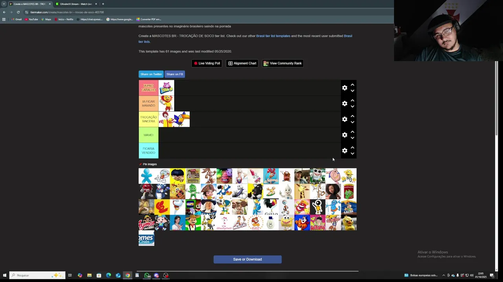
Task: Open the Live Voting Poll
Action: (207, 63)
